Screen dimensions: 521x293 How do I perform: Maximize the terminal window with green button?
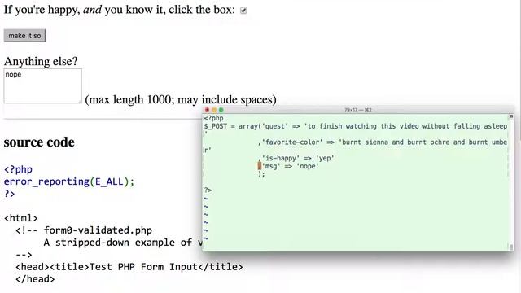[x=221, y=110]
